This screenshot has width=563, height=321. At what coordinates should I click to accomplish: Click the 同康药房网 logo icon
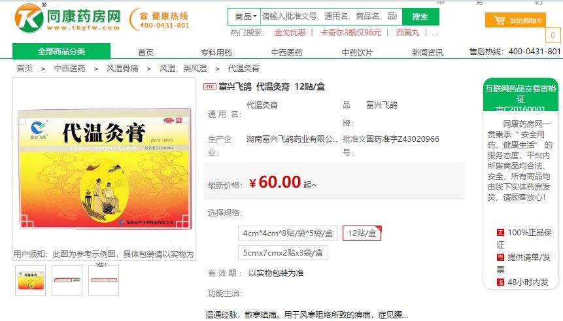click(x=29, y=18)
